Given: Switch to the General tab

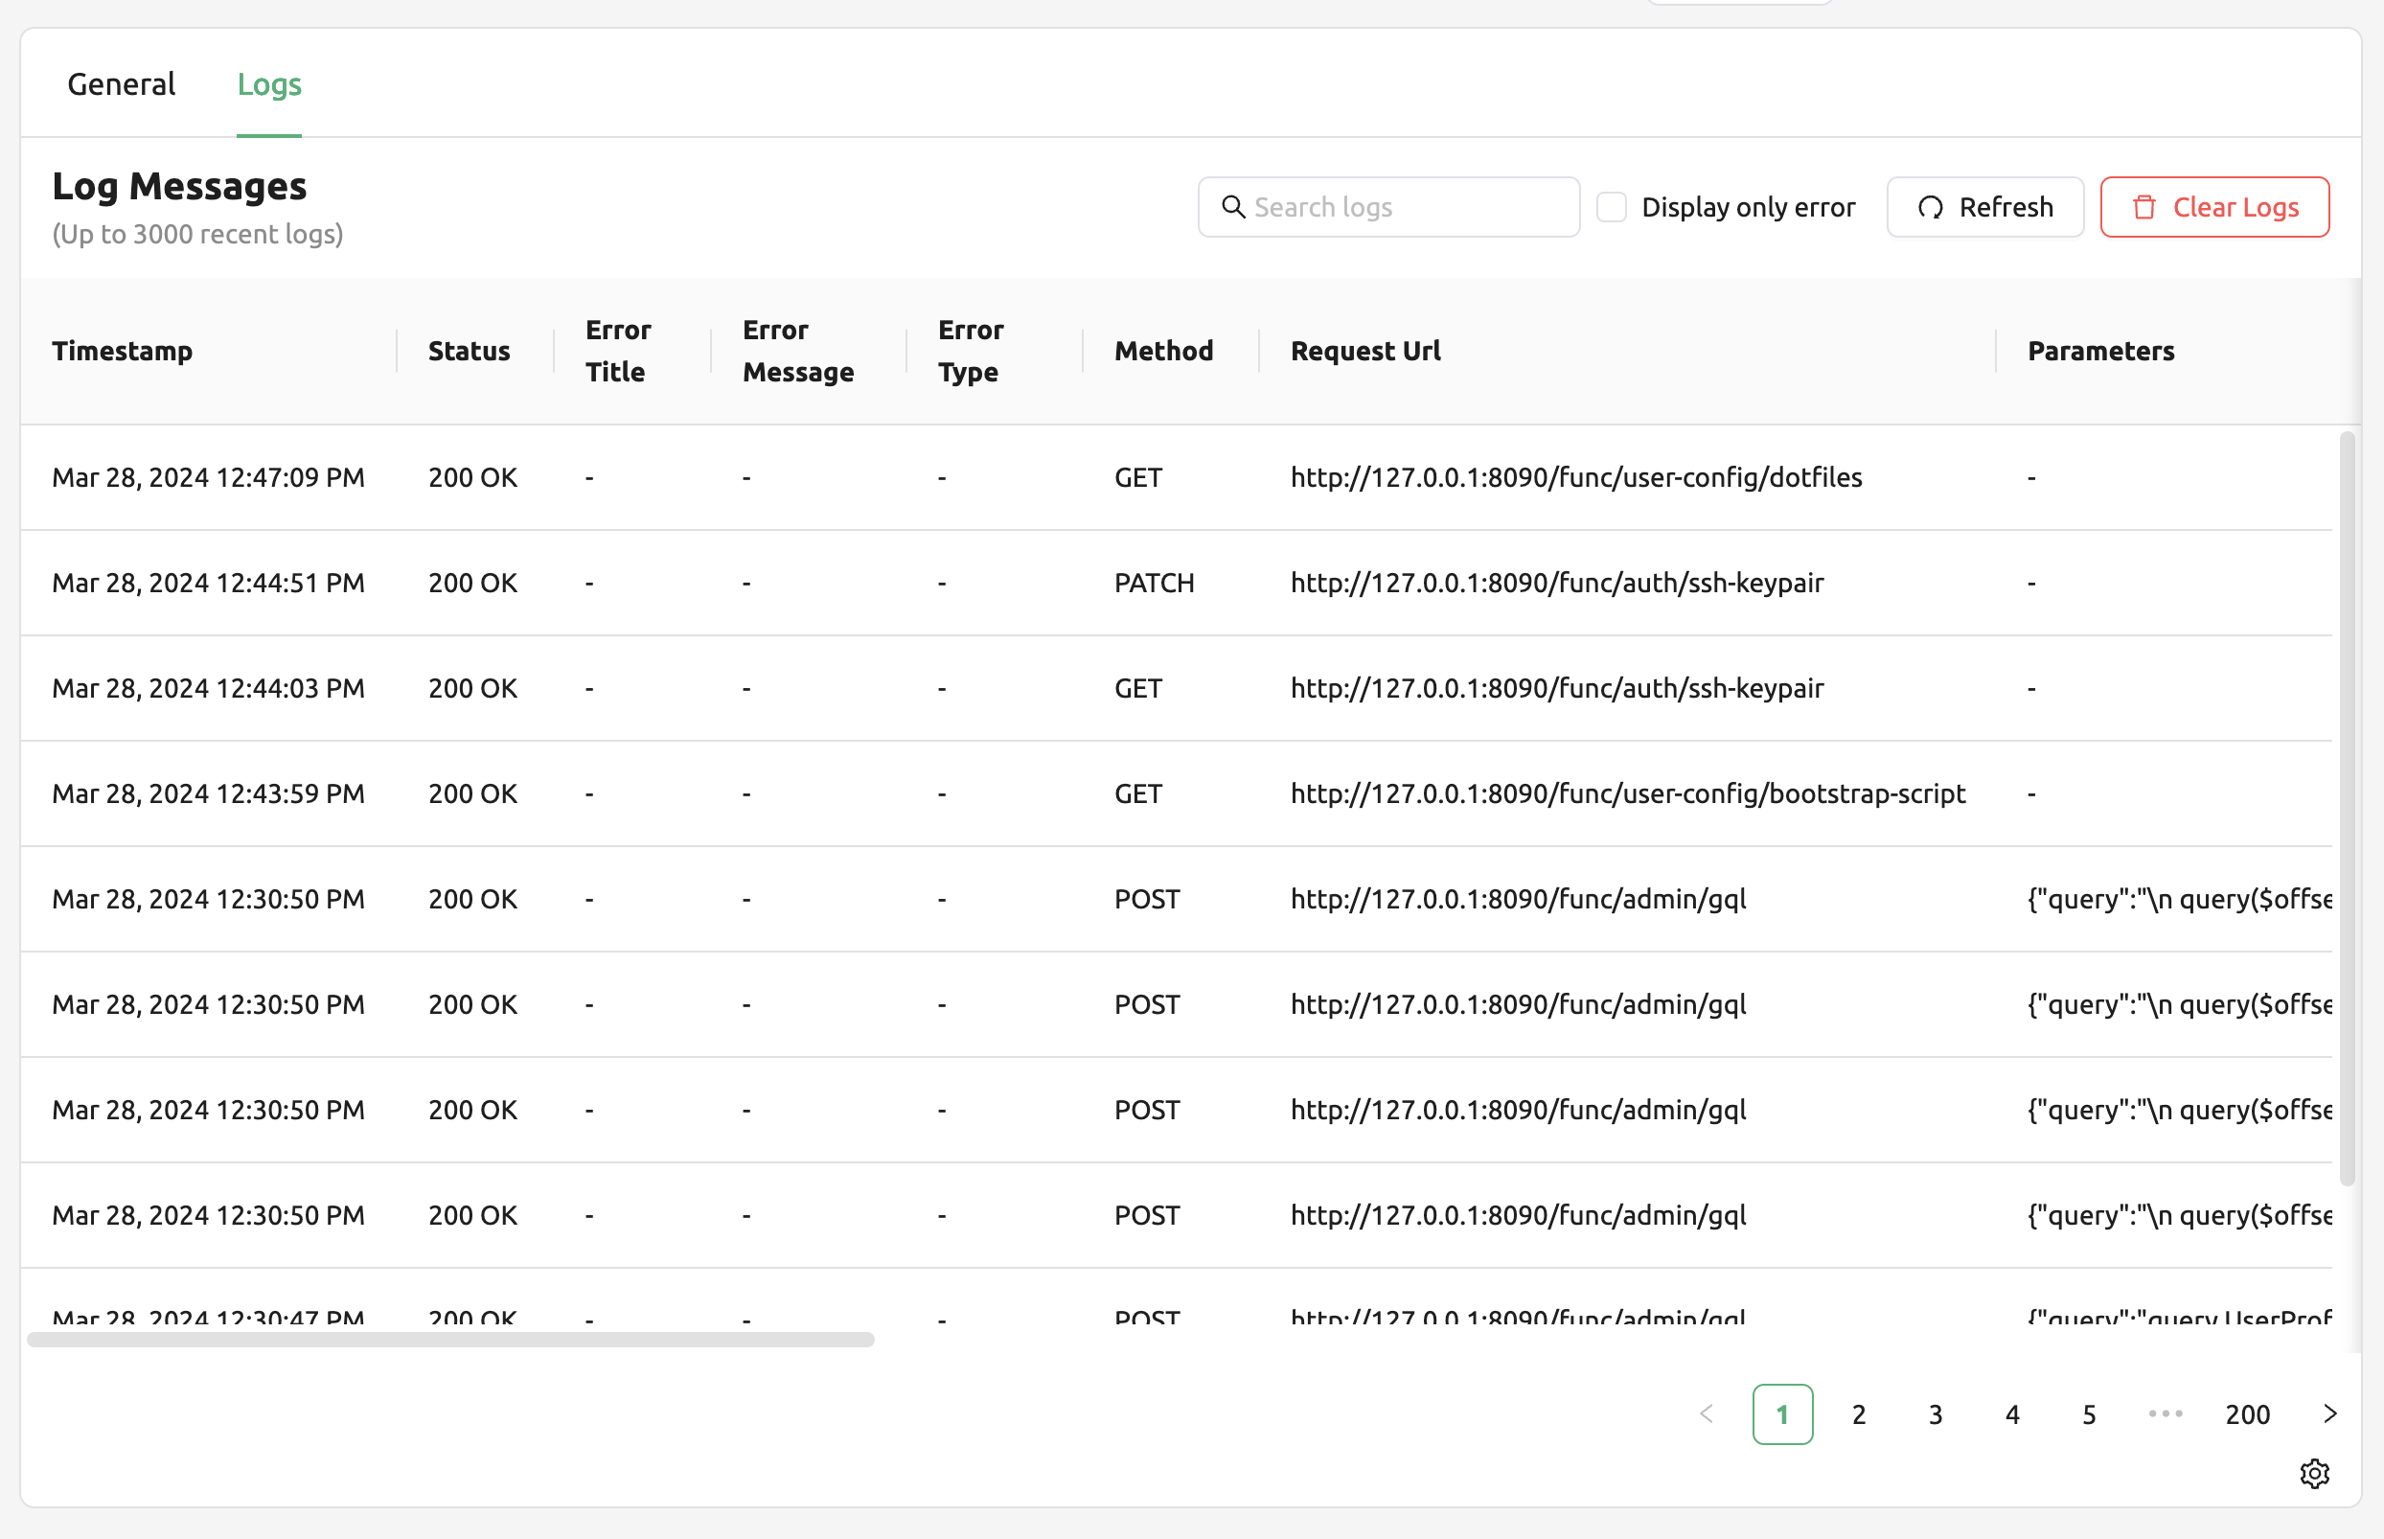Looking at the screenshot, I should point(121,84).
